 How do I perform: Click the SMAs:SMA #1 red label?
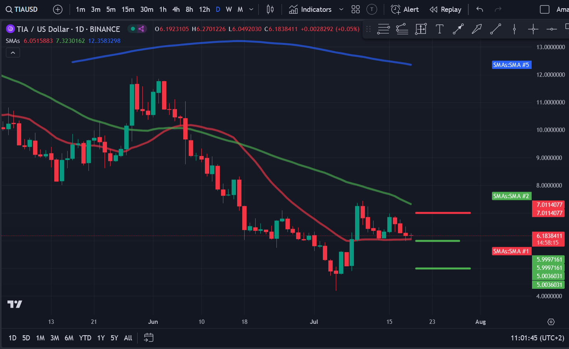(512, 251)
